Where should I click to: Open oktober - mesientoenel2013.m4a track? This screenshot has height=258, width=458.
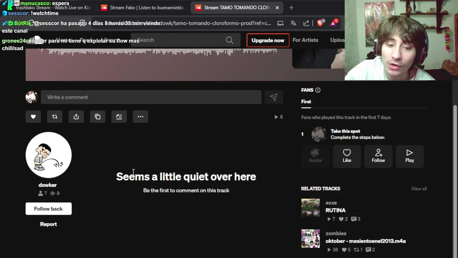pyautogui.click(x=365, y=241)
